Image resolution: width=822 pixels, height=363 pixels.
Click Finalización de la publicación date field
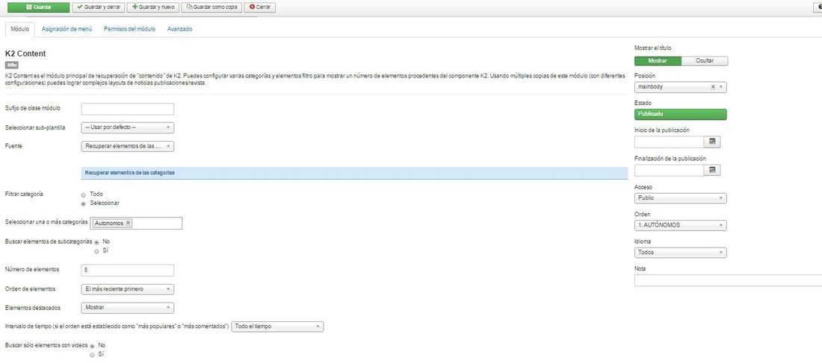click(669, 170)
